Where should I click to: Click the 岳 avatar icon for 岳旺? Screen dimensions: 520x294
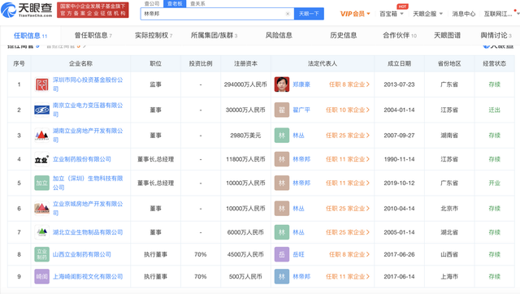pyautogui.click(x=282, y=254)
